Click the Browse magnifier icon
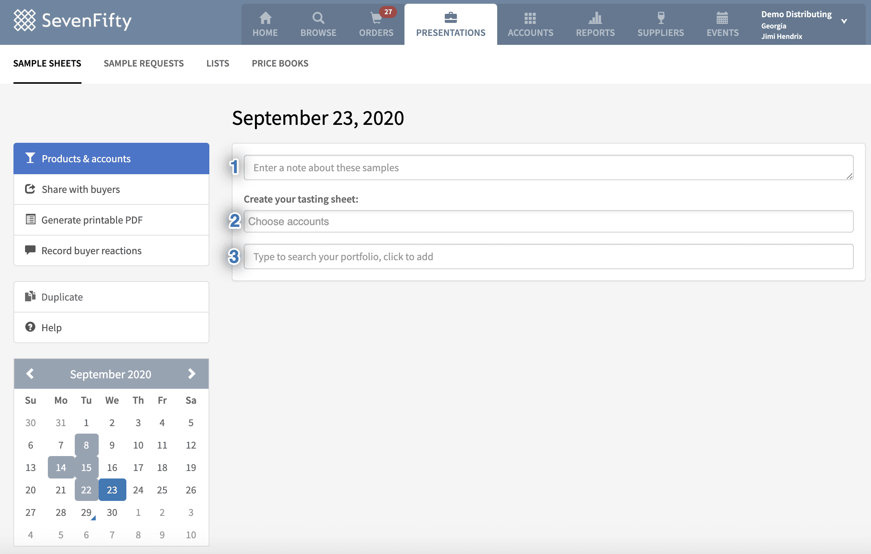Screen dimensions: 871x554 point(318,18)
